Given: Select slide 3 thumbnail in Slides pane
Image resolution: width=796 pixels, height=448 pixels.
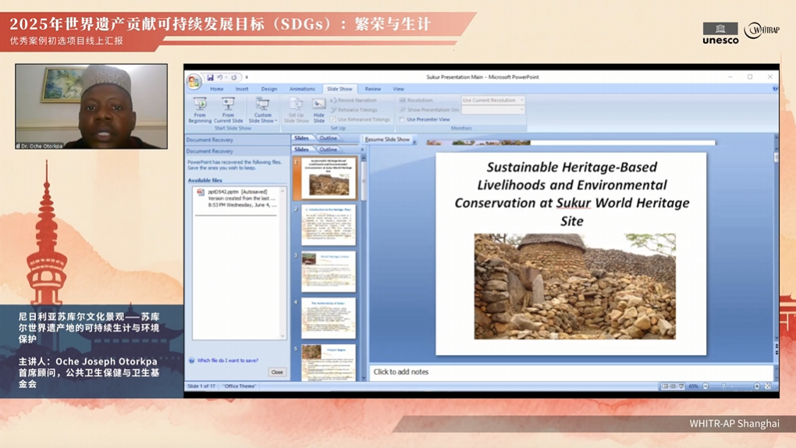Looking at the screenshot, I should pyautogui.click(x=329, y=271).
